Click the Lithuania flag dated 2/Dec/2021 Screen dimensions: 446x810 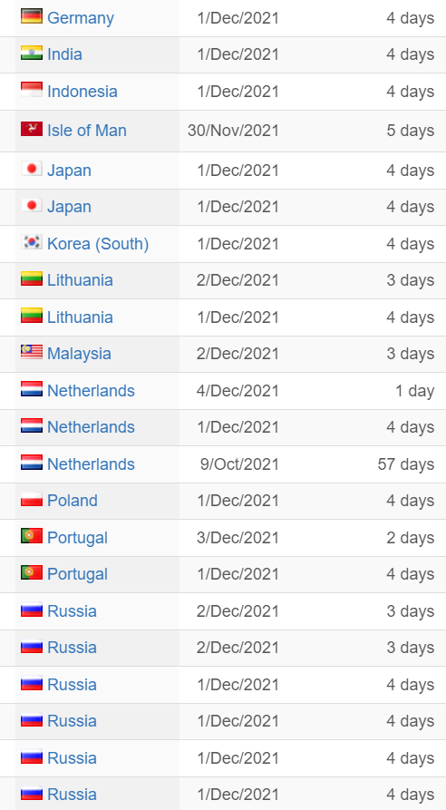coord(32,278)
